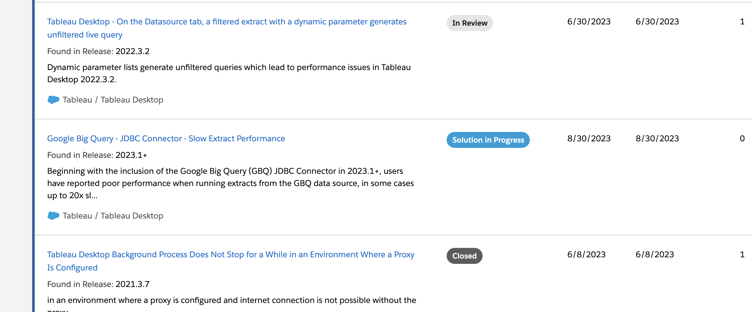Open the dynamic parameter unfiltered live query issue

(227, 28)
